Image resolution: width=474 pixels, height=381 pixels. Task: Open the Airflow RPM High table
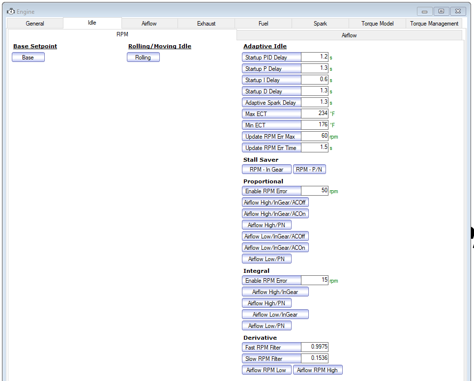(x=318, y=370)
